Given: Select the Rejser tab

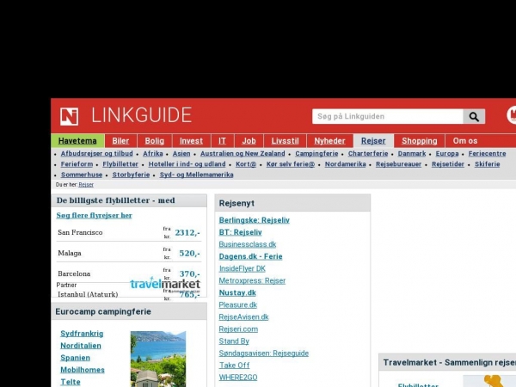Looking at the screenshot, I should [x=373, y=141].
